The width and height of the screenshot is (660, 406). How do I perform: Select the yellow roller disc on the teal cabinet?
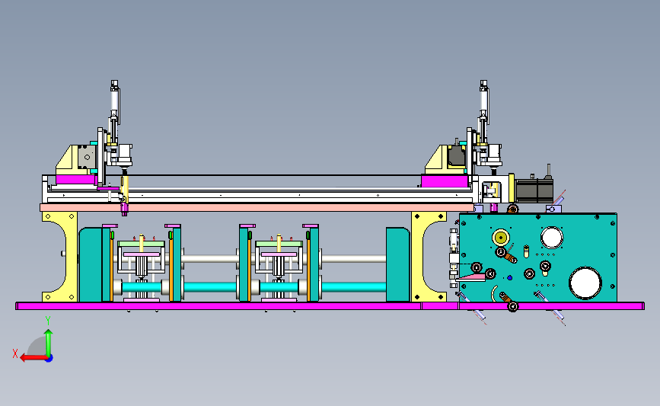500,238
